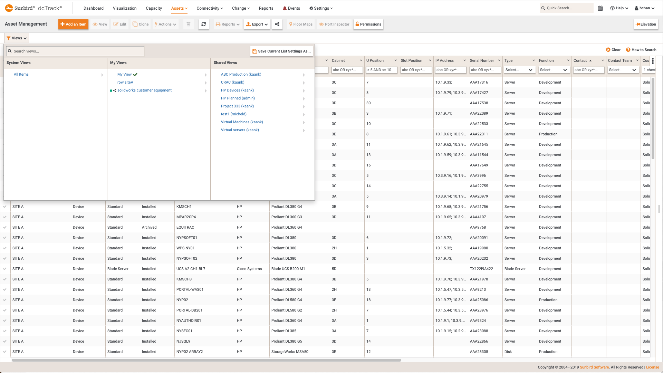The width and height of the screenshot is (663, 373).
Task: Select the checkbox for the NYPSOFT01 row
Action: (x=5, y=238)
